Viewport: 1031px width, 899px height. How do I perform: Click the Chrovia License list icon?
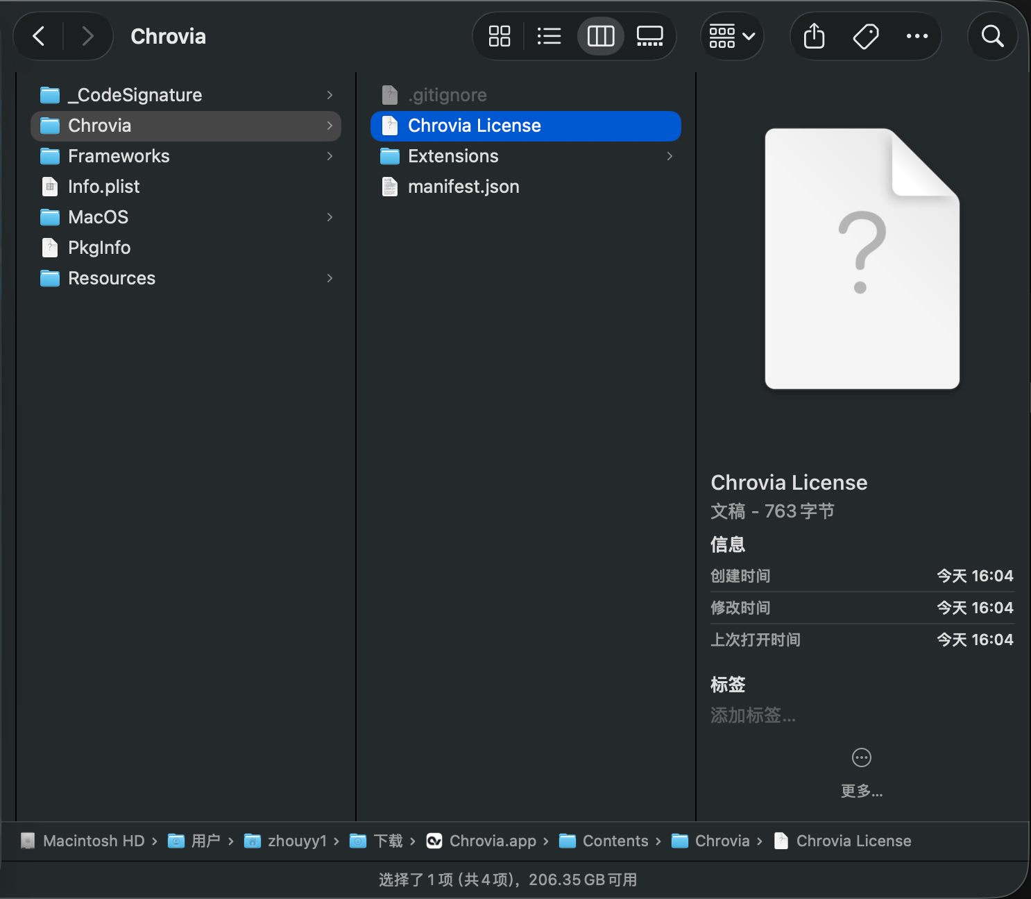390,126
